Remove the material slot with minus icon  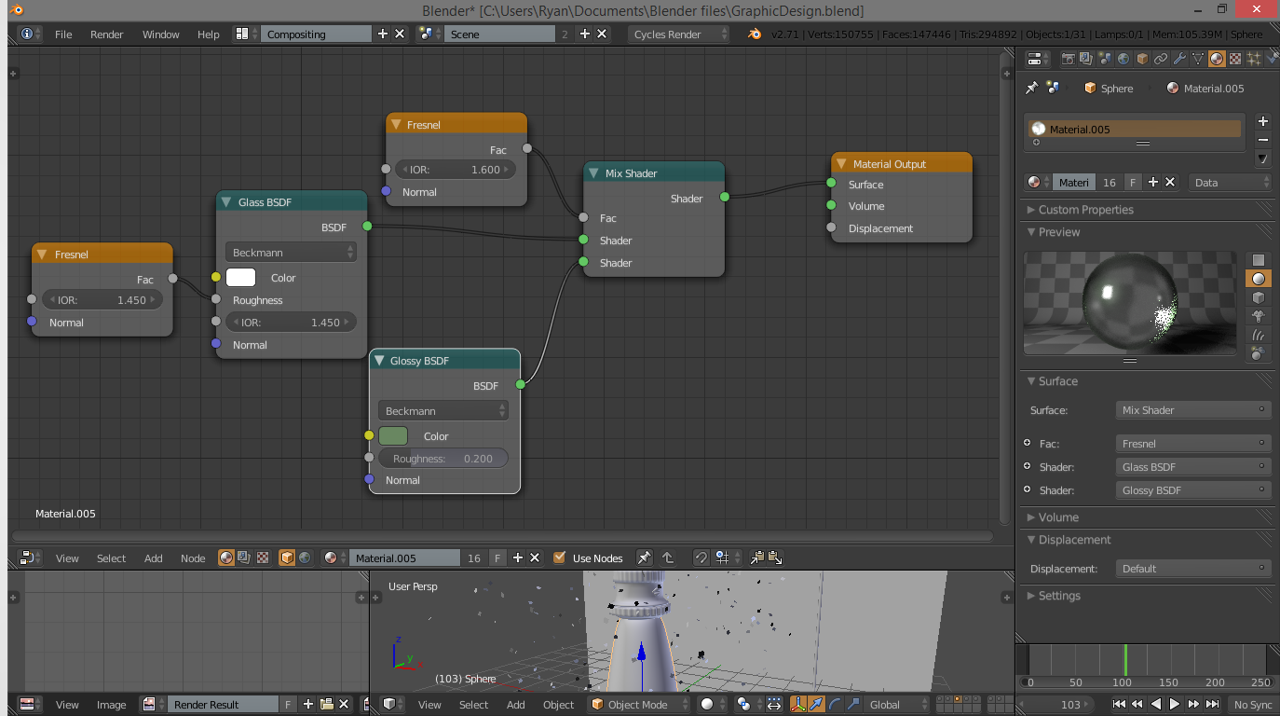(x=1262, y=140)
